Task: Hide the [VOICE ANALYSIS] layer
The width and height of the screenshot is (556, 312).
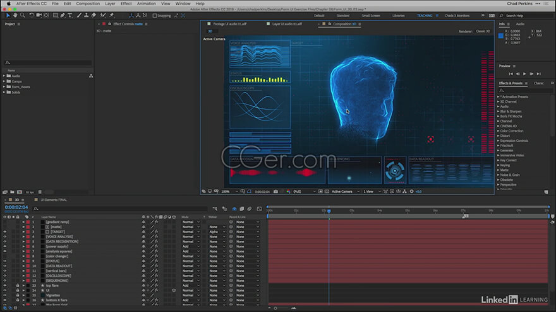Action: tap(5, 236)
